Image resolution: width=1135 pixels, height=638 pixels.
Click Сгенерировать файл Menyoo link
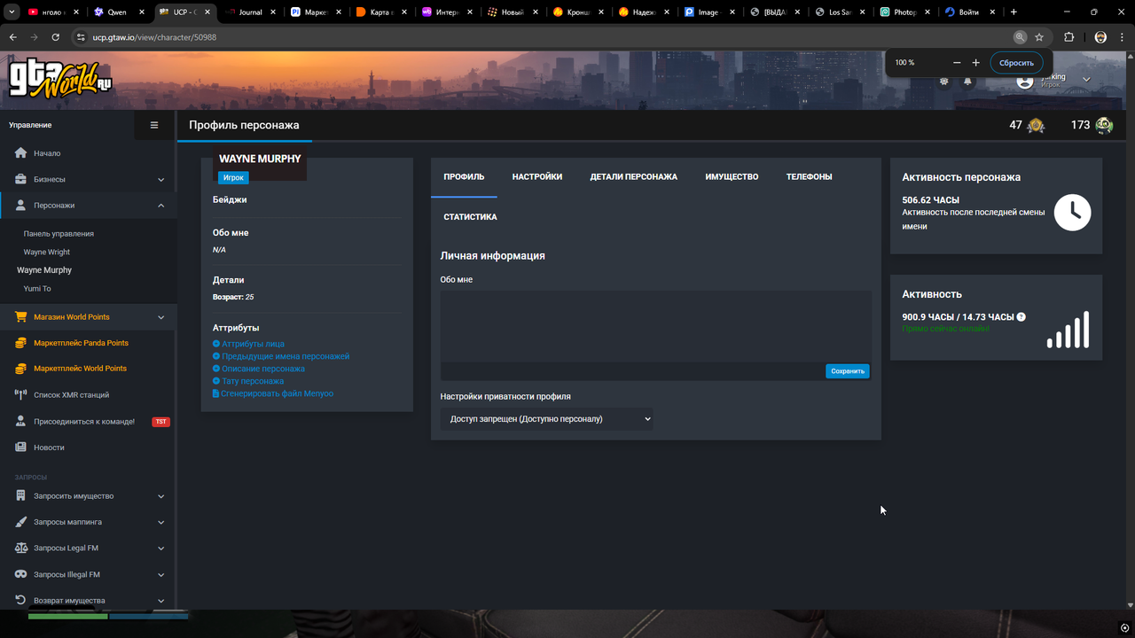277,393
